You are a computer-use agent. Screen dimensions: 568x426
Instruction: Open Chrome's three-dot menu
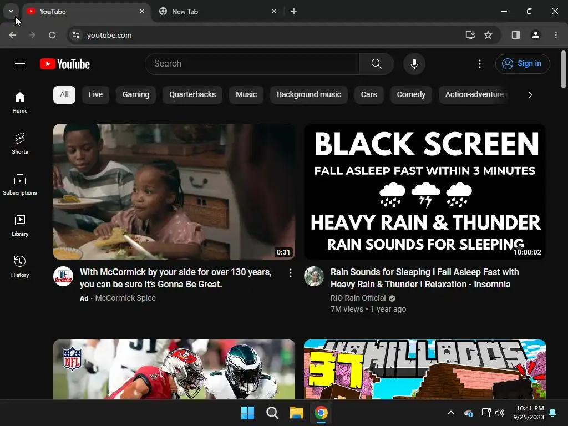tap(556, 35)
